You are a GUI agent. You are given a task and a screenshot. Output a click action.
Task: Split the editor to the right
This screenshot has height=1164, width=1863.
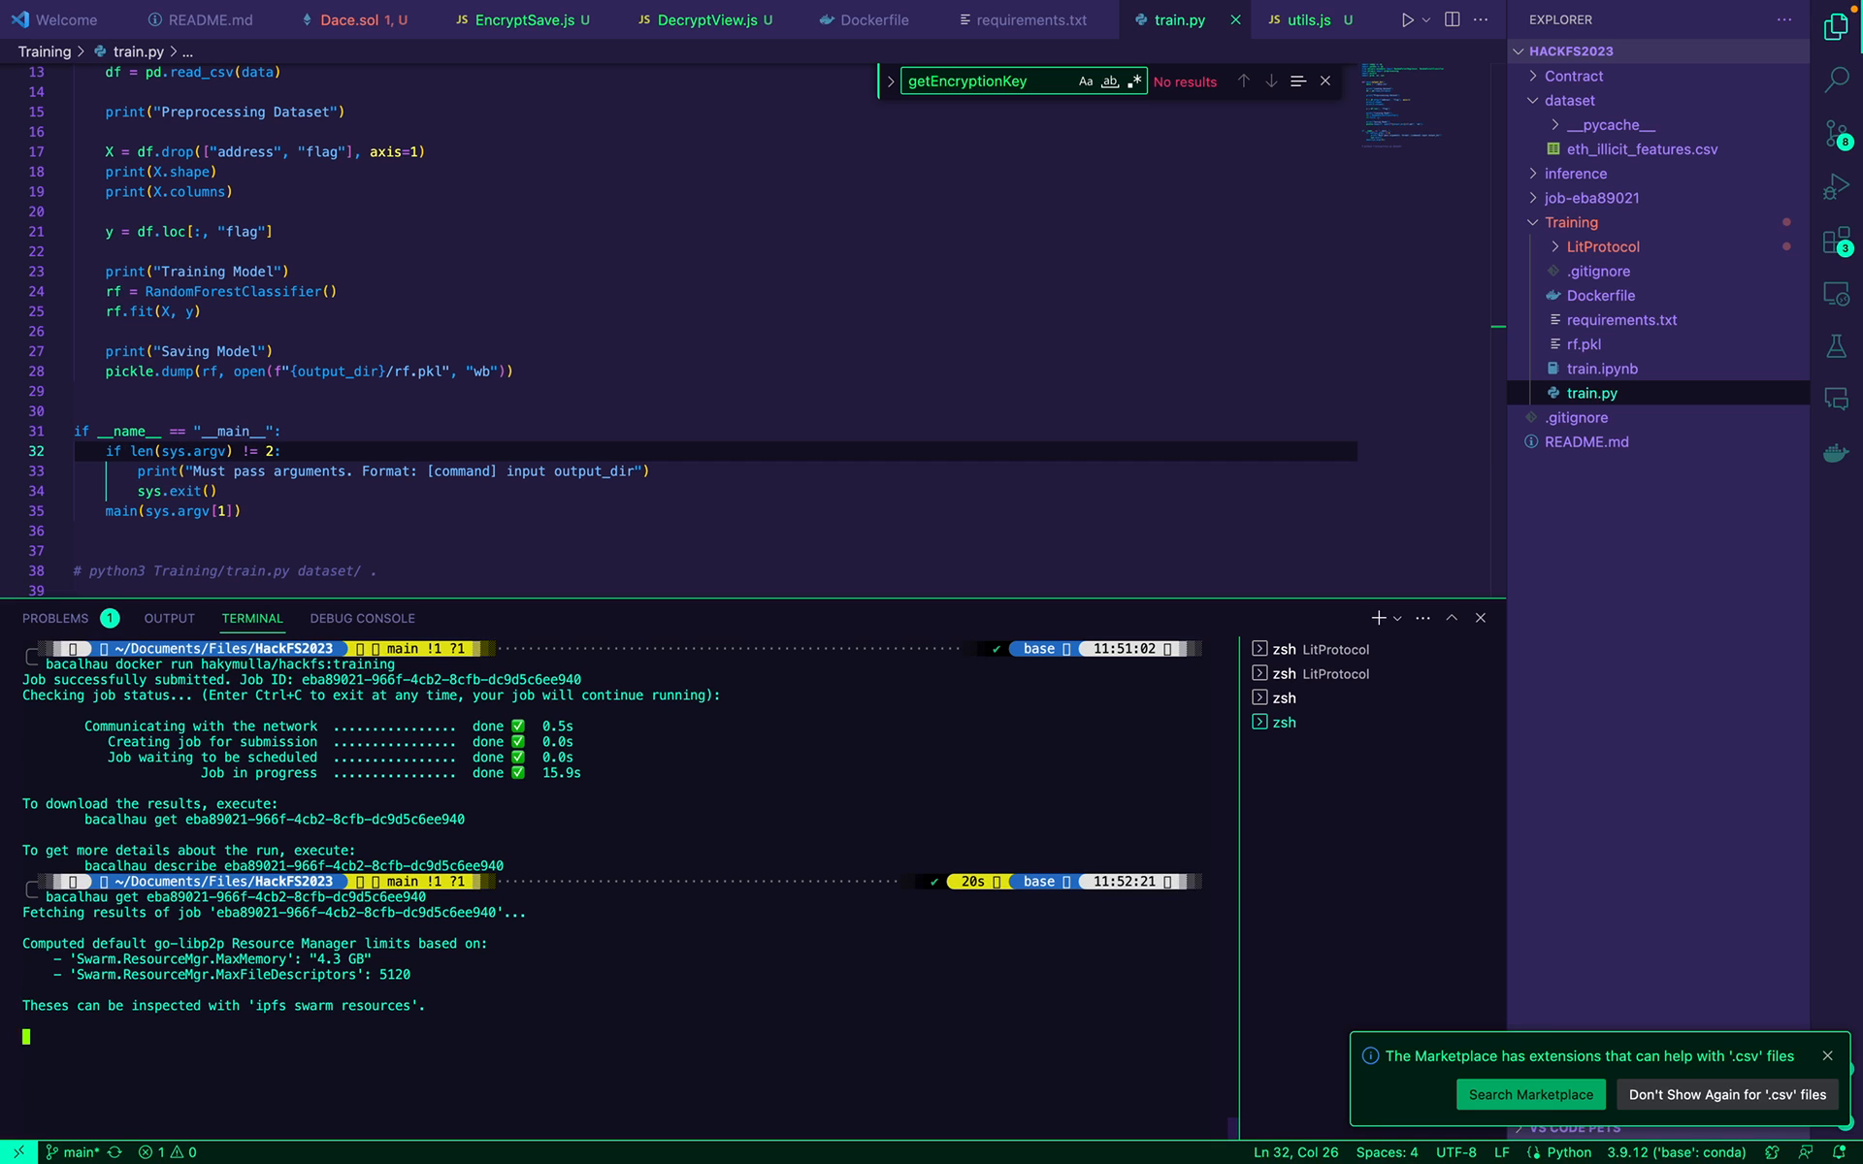[1452, 19]
